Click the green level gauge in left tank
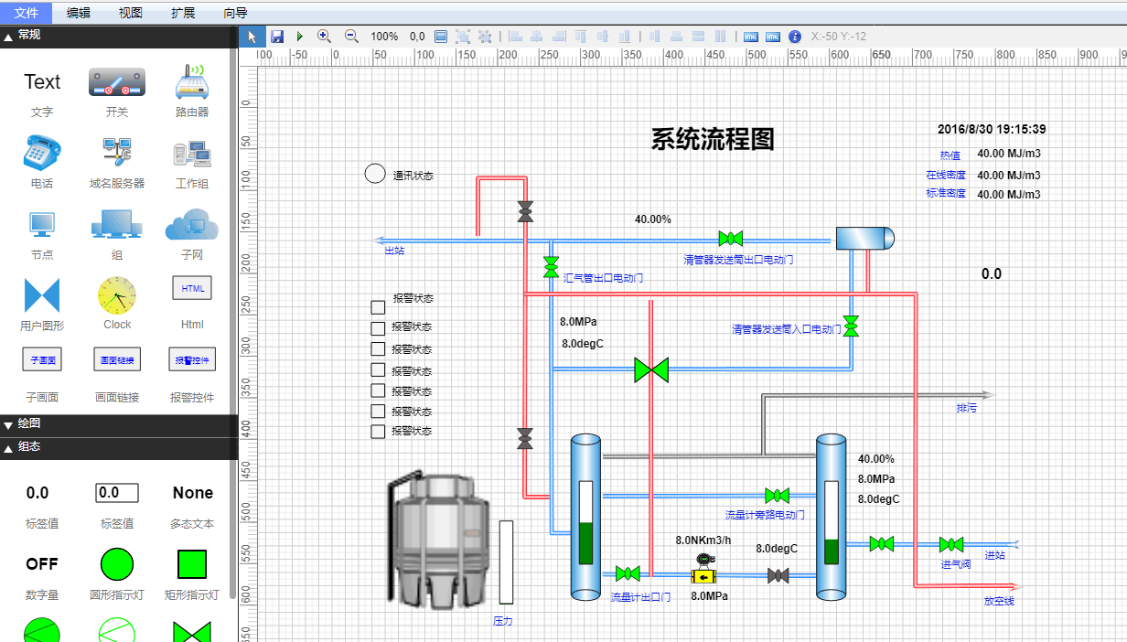1127x642 pixels. click(x=585, y=542)
